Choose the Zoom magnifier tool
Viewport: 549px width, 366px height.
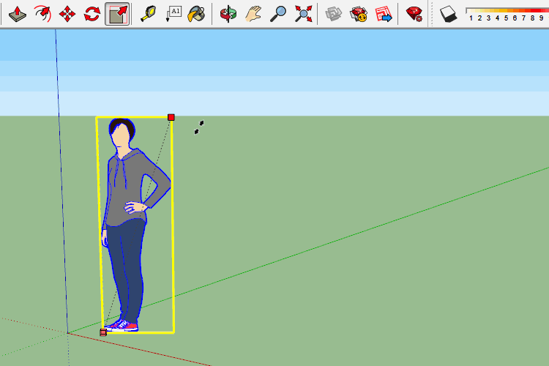point(277,13)
